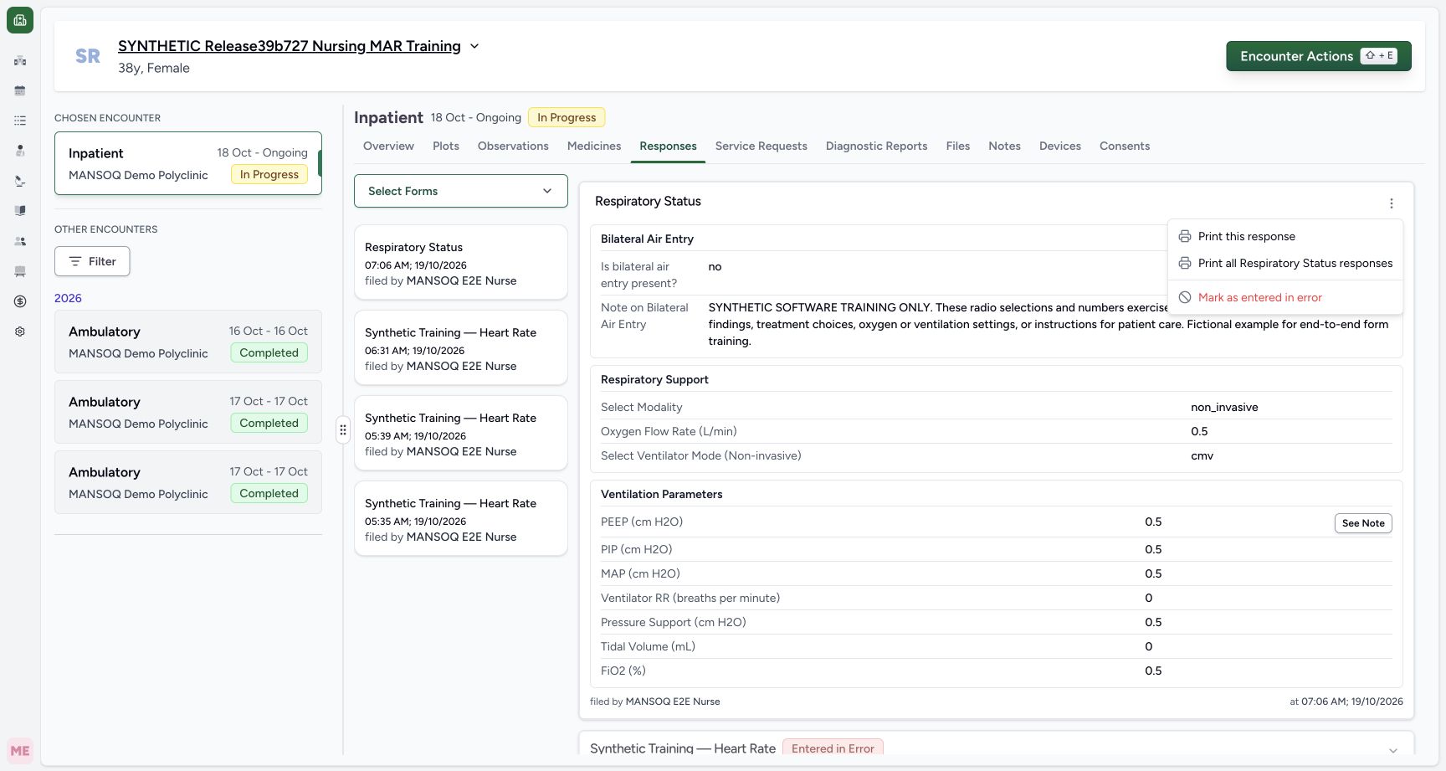Click the SR patient avatar
The height and width of the screenshot is (771, 1446).
pyautogui.click(x=88, y=56)
